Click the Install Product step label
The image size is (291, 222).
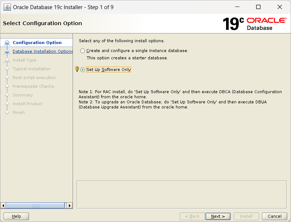pyautogui.click(x=27, y=104)
